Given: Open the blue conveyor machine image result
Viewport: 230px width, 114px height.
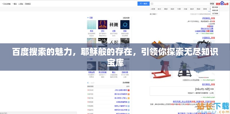Looking at the screenshot, I should (x=205, y=69).
